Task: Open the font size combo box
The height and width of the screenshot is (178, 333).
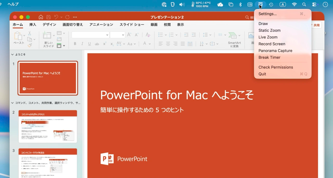Action: tap(117, 35)
